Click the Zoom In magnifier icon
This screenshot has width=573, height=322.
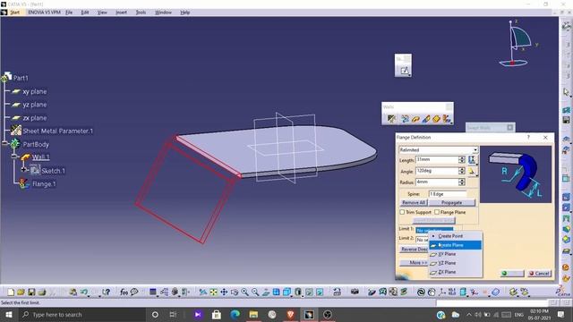tap(244, 292)
